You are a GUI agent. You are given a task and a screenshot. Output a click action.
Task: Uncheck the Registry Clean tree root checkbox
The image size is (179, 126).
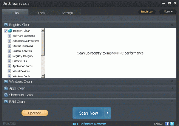[x=6, y=31]
